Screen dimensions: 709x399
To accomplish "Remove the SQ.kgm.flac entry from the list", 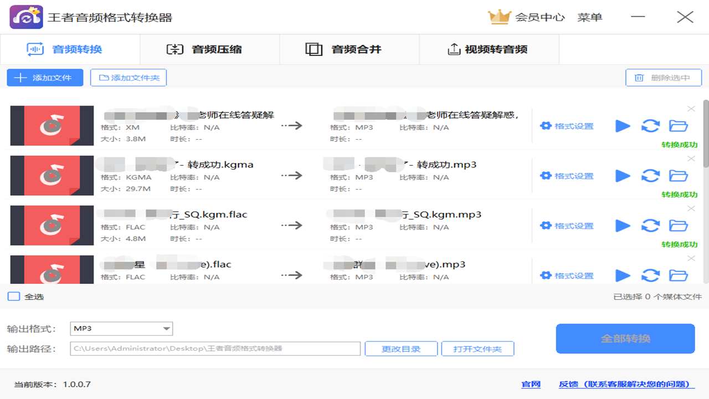I will pyautogui.click(x=691, y=208).
